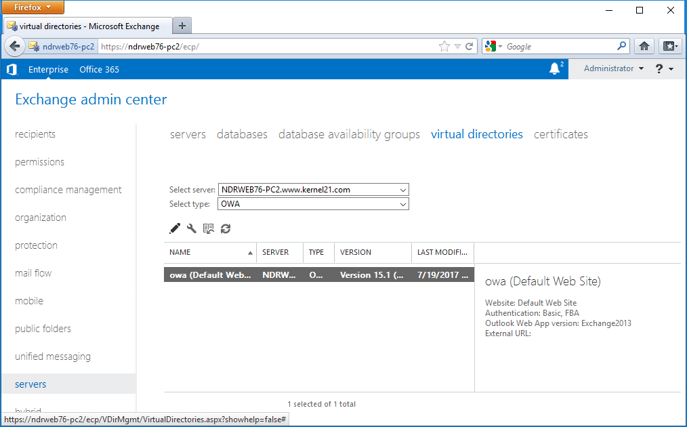Click the bookmark star icon

[x=444, y=47]
